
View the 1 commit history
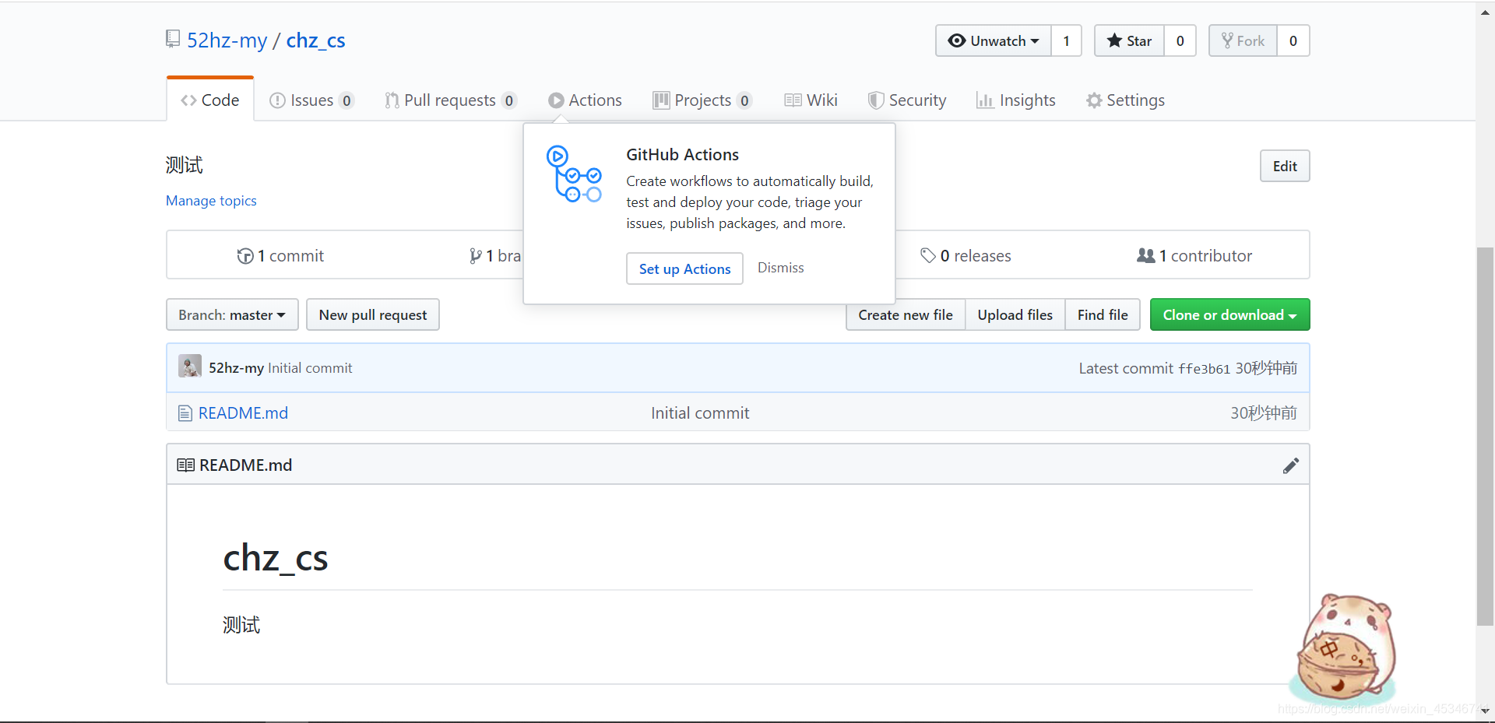(280, 256)
